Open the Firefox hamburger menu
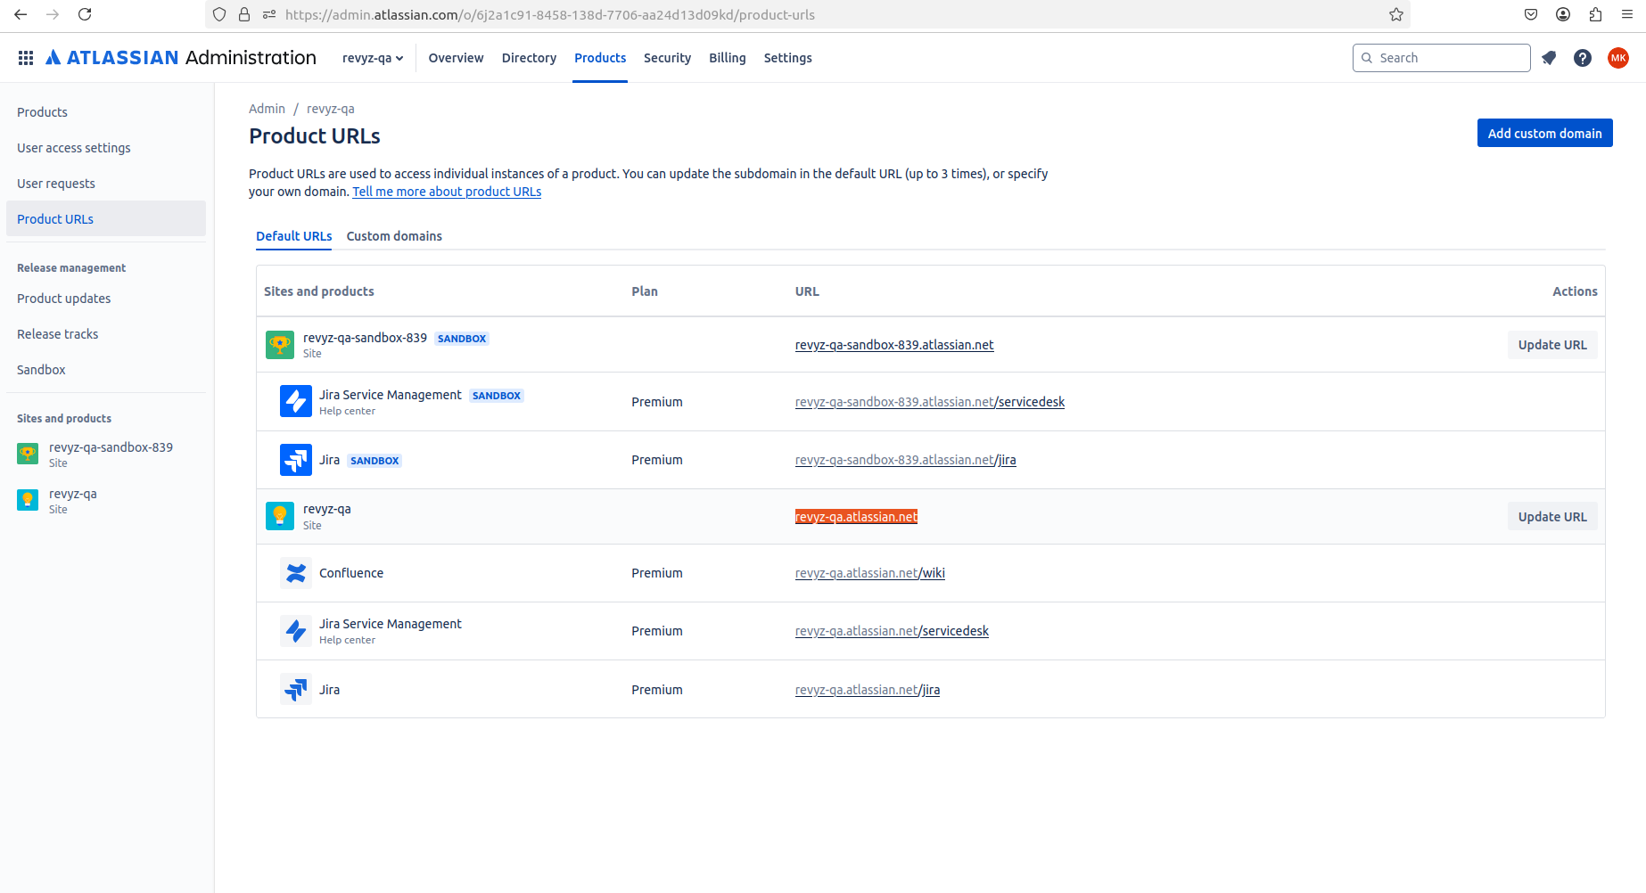This screenshot has width=1646, height=893. (x=1627, y=14)
